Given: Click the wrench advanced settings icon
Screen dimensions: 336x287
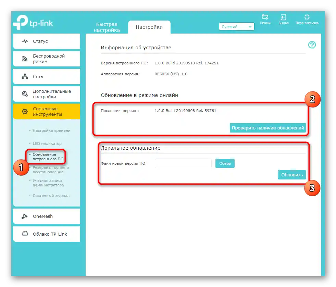Looking at the screenshot, I should [25, 94].
